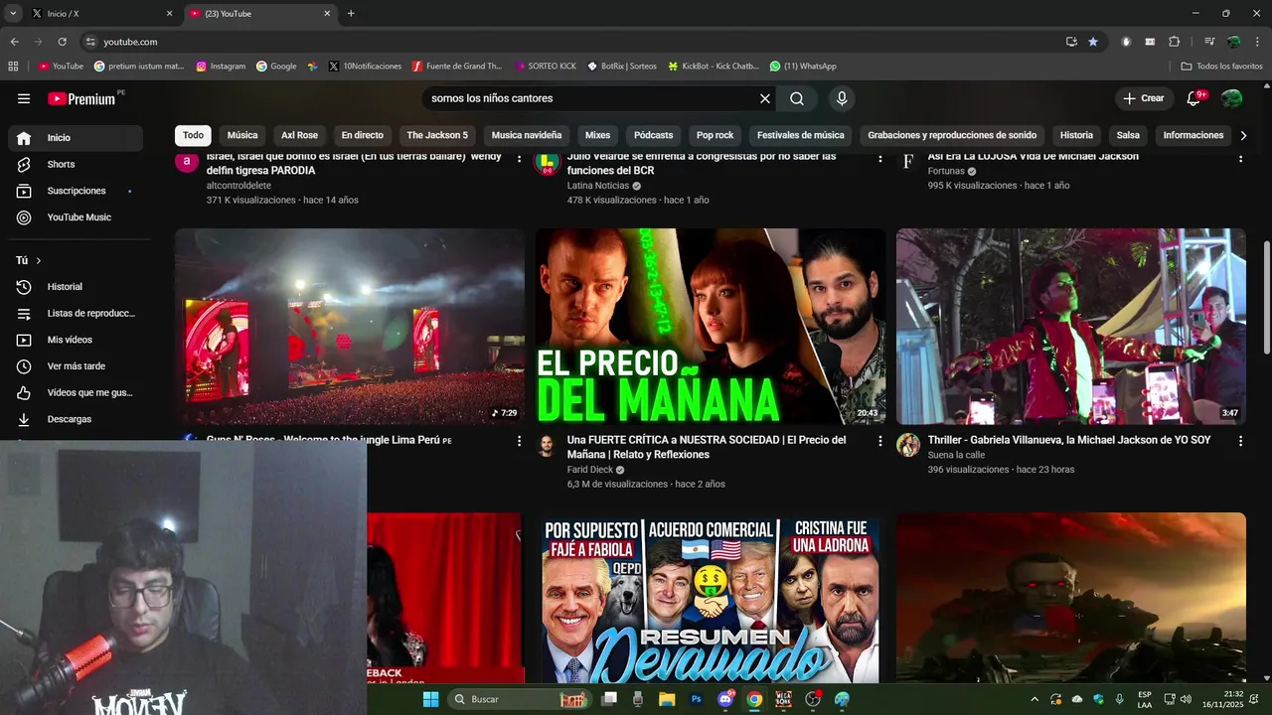Open Guns N' Roses Lima concert thumbnail
Screen dimensions: 1272x715
click(x=350, y=327)
